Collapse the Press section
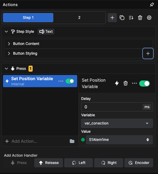 point(6,69)
